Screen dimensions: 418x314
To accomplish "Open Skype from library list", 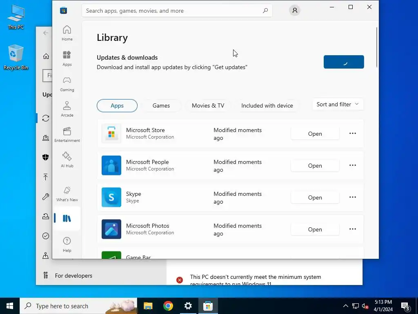I will coord(315,197).
